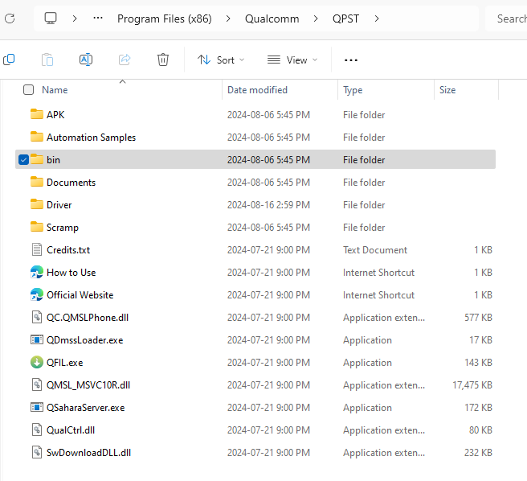Open the Sort dropdown
This screenshot has width=527, height=481.
tap(221, 60)
